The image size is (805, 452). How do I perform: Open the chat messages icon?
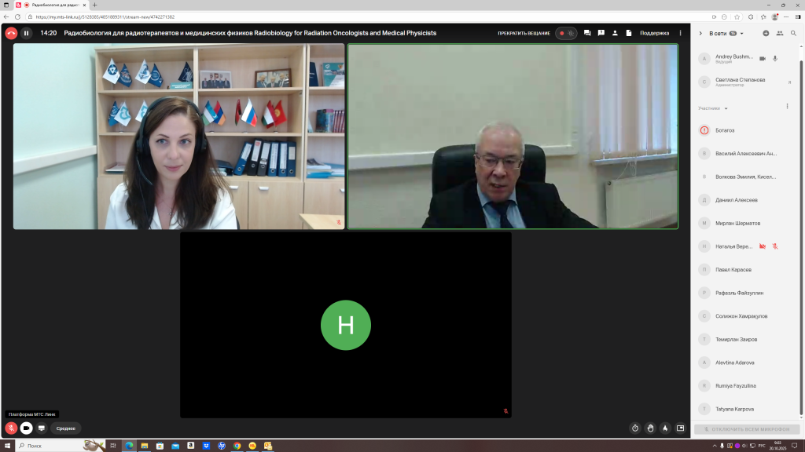587,33
